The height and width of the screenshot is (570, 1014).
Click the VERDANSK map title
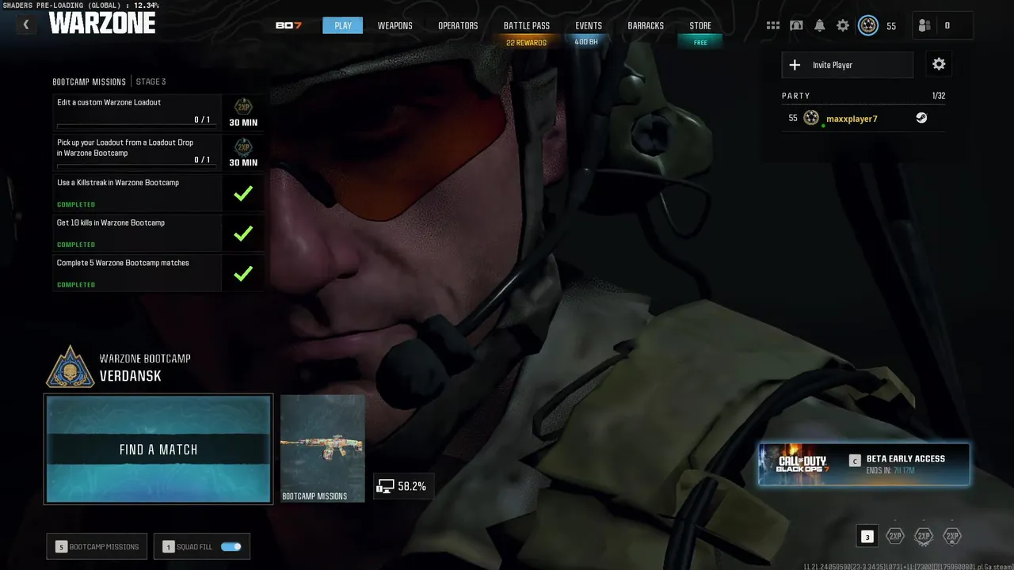[x=131, y=376]
